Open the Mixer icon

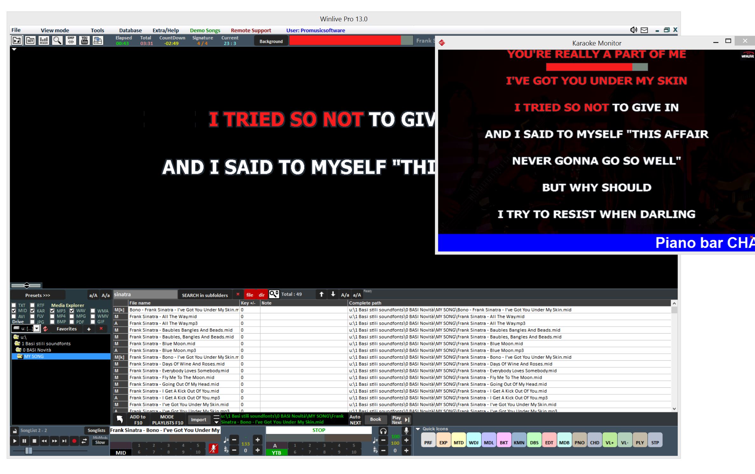[x=44, y=40]
